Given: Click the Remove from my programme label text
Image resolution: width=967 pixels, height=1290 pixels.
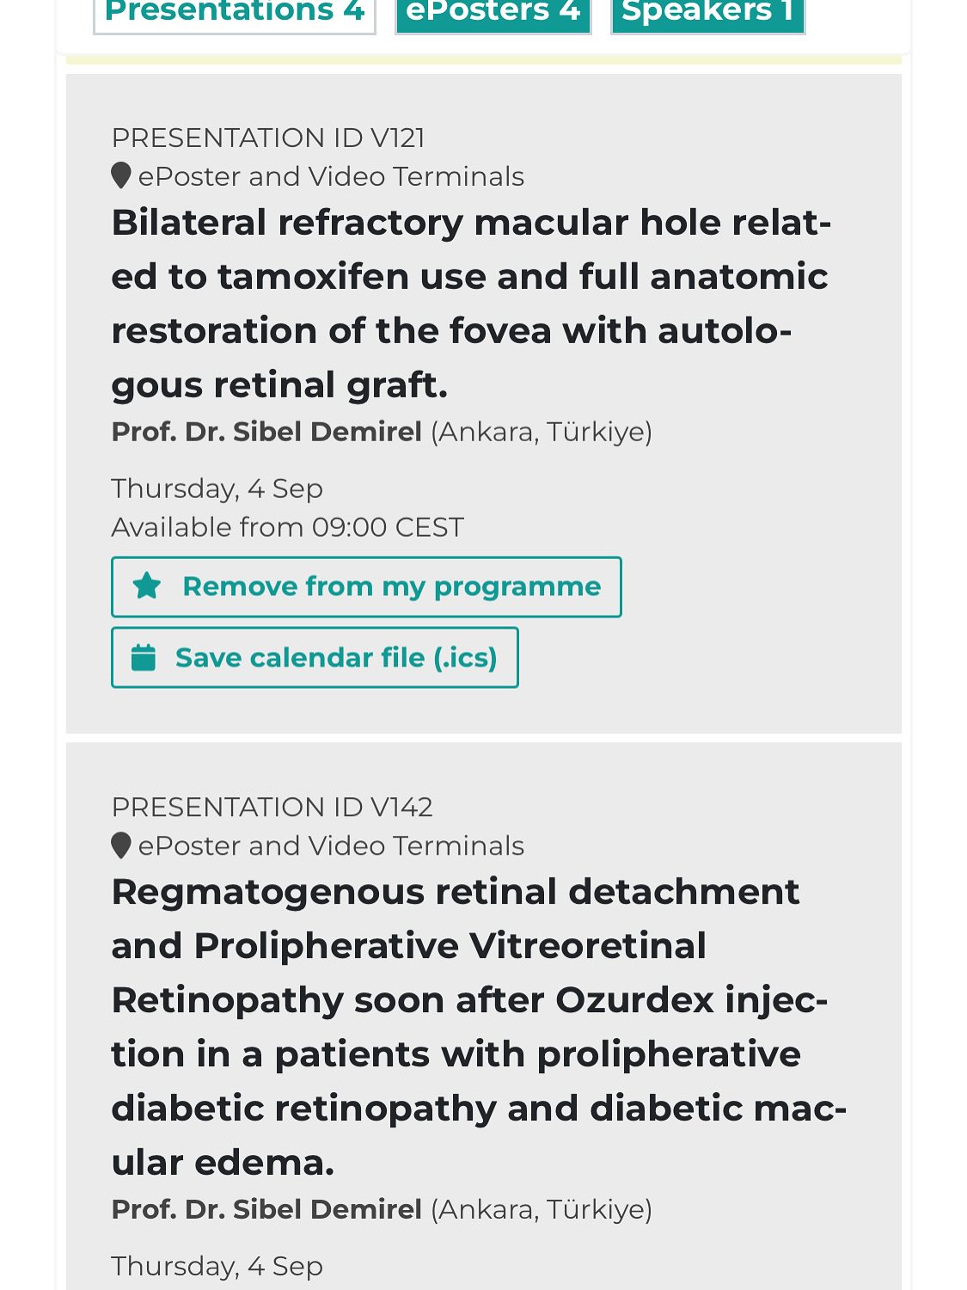Looking at the screenshot, I should point(392,587).
